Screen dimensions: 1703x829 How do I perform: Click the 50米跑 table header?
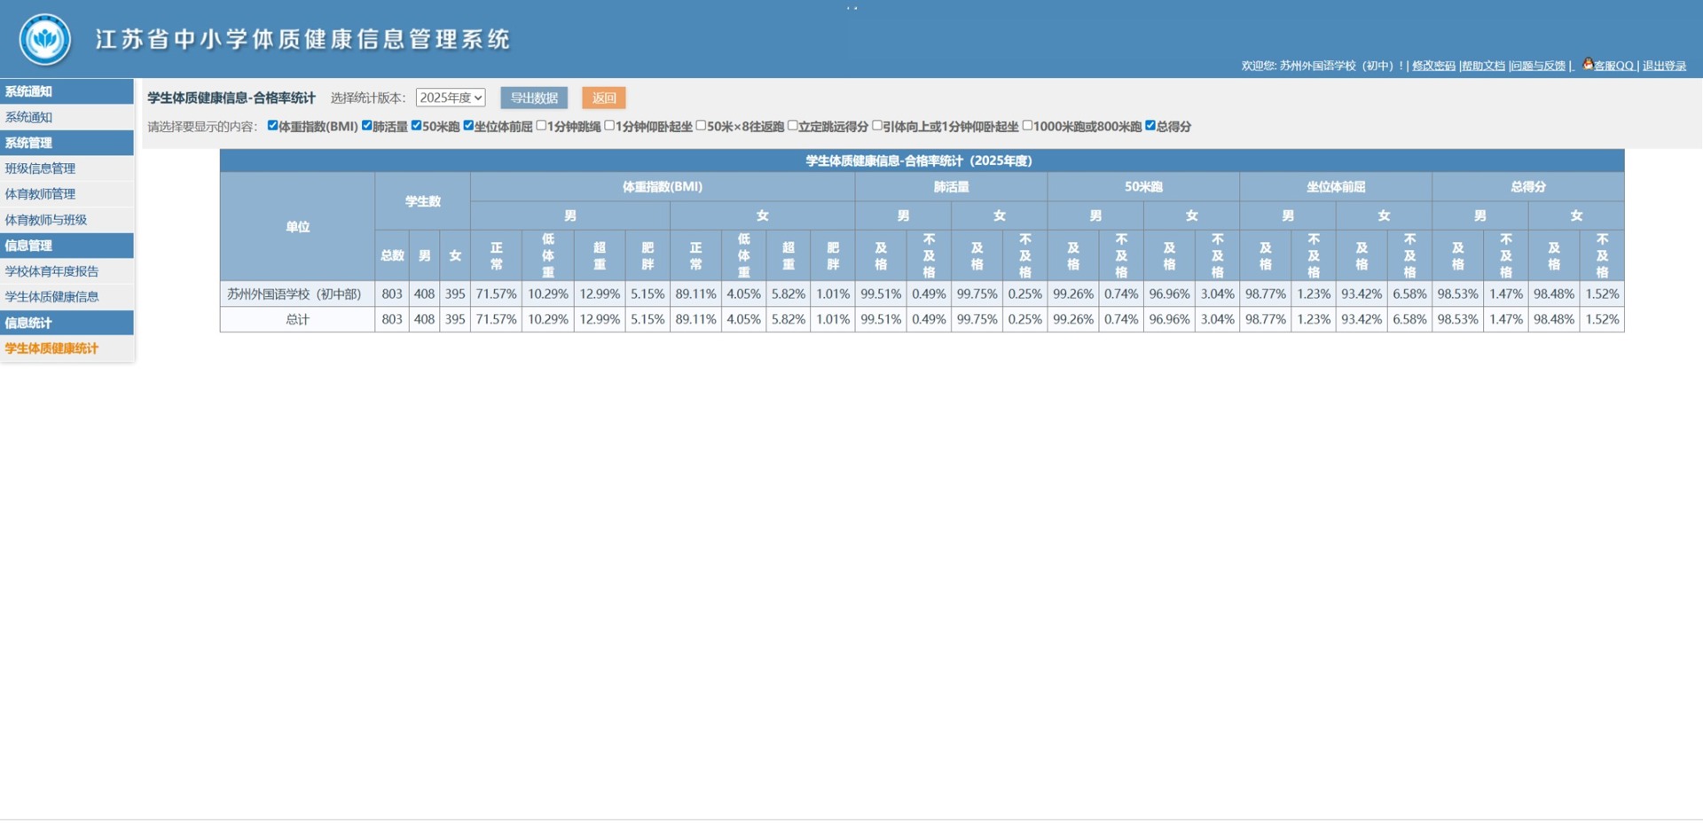pos(1143,187)
